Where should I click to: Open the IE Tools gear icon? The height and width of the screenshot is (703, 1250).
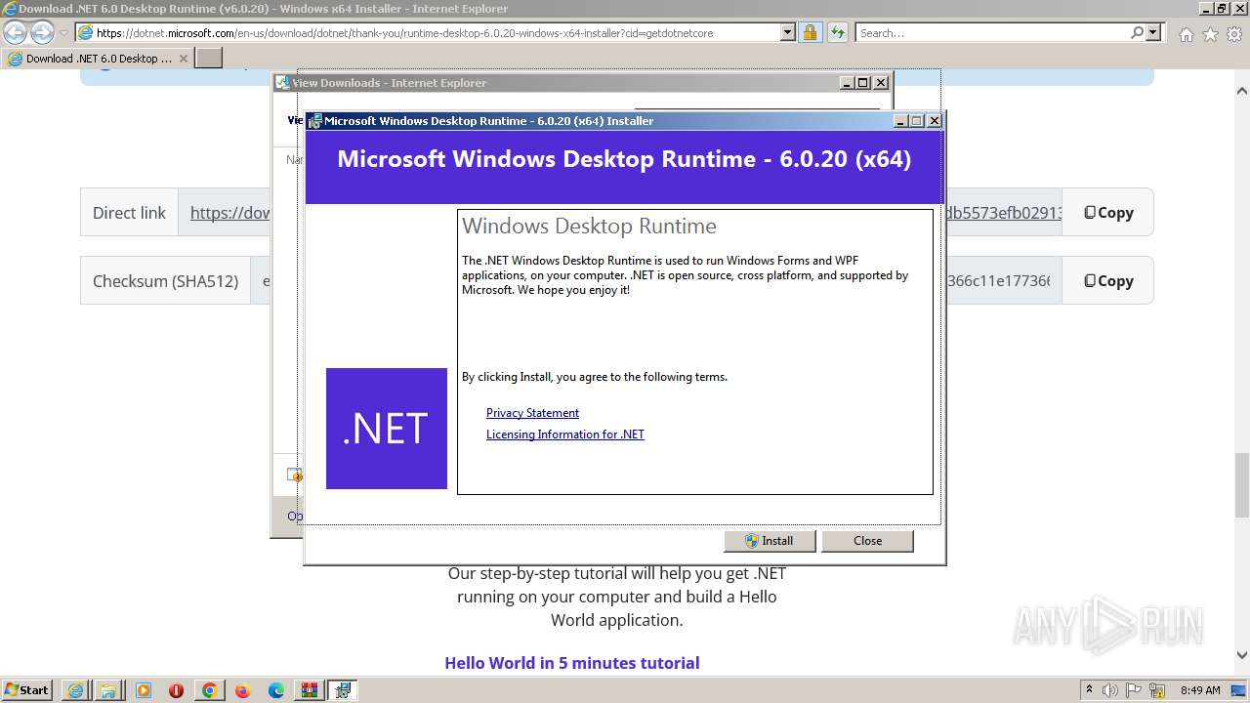pyautogui.click(x=1234, y=34)
